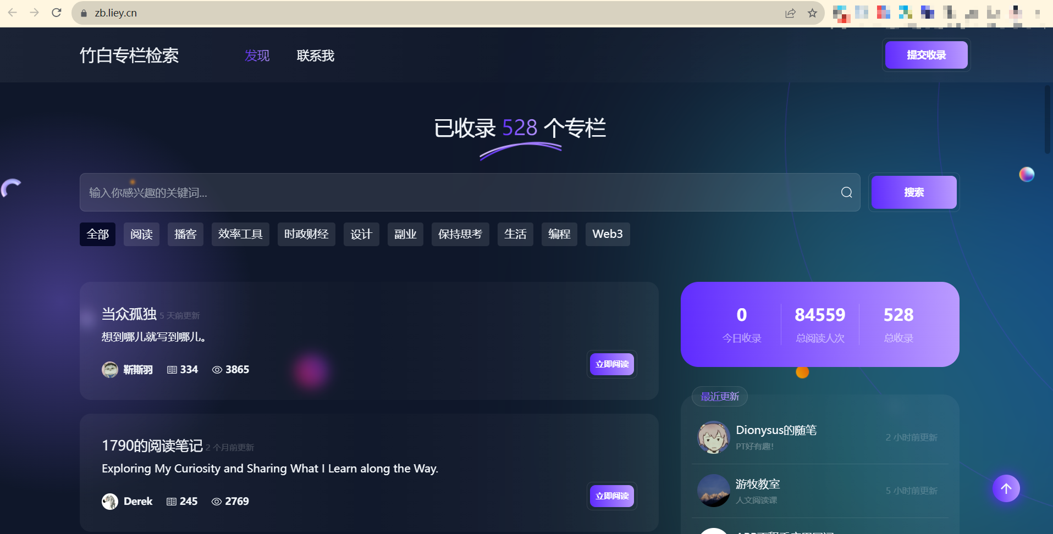Screen dimensions: 1053x534
Task: Click the browser back arrow
Action: coord(12,13)
